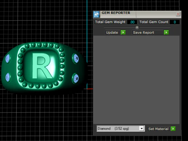Click the green arrow next to Set Material
The height and width of the screenshot is (141, 188).
click(x=173, y=129)
